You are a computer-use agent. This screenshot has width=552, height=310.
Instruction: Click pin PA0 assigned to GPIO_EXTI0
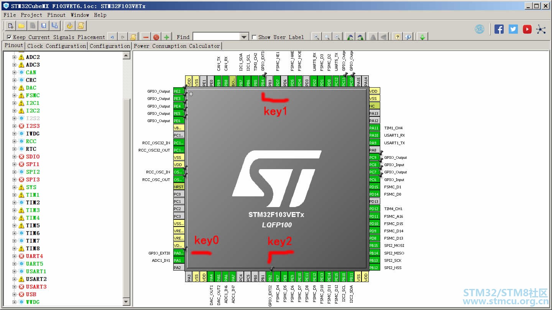(x=179, y=253)
